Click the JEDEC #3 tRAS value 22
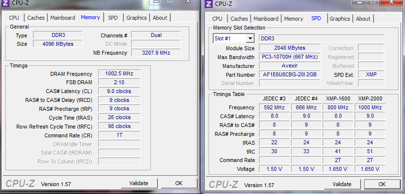This screenshot has height=194, width=405. 274,142
